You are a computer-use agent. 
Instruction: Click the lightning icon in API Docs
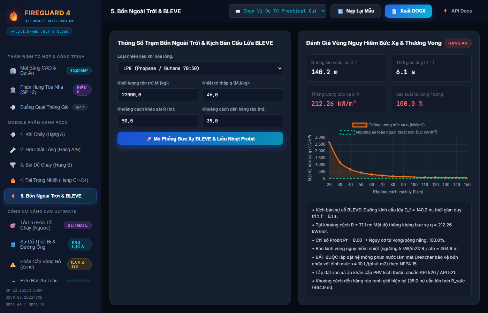(445, 11)
